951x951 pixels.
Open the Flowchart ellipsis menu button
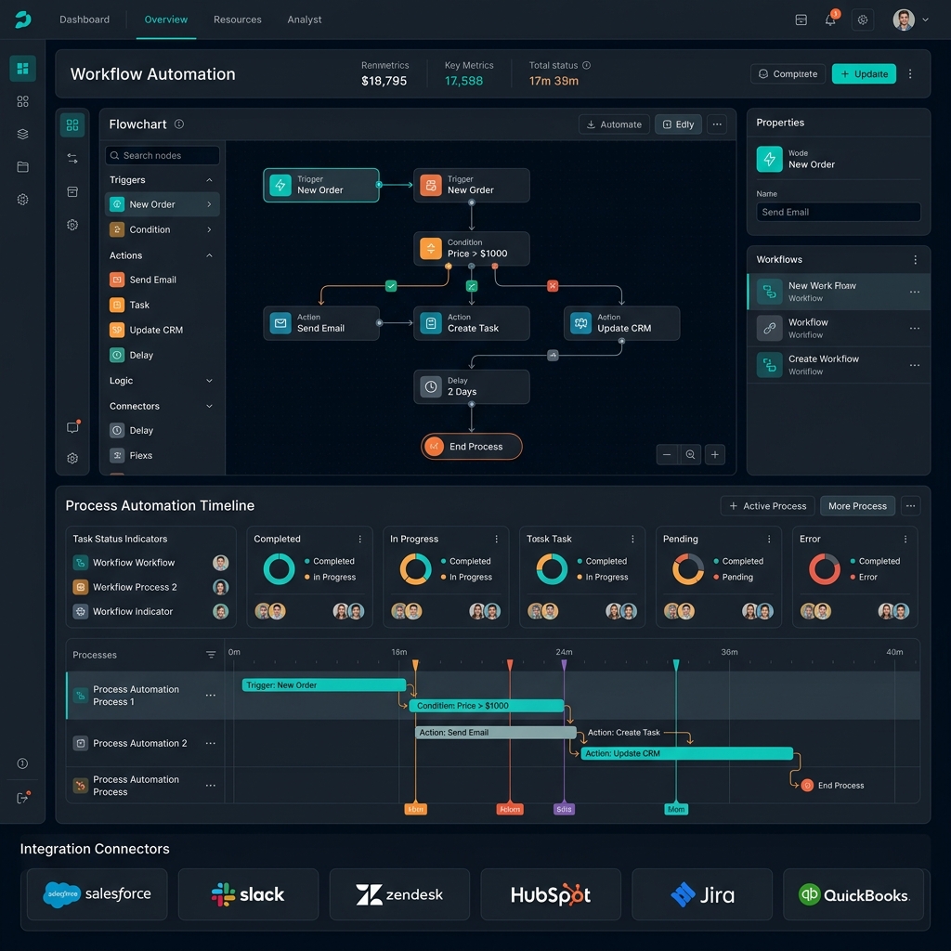pos(717,124)
